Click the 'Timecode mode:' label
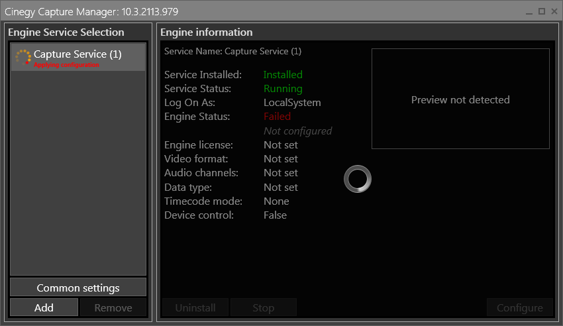The width and height of the screenshot is (563, 326). pyautogui.click(x=203, y=201)
